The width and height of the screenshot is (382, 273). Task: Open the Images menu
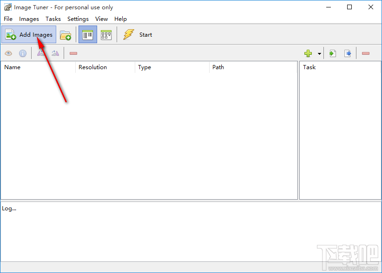(x=29, y=19)
